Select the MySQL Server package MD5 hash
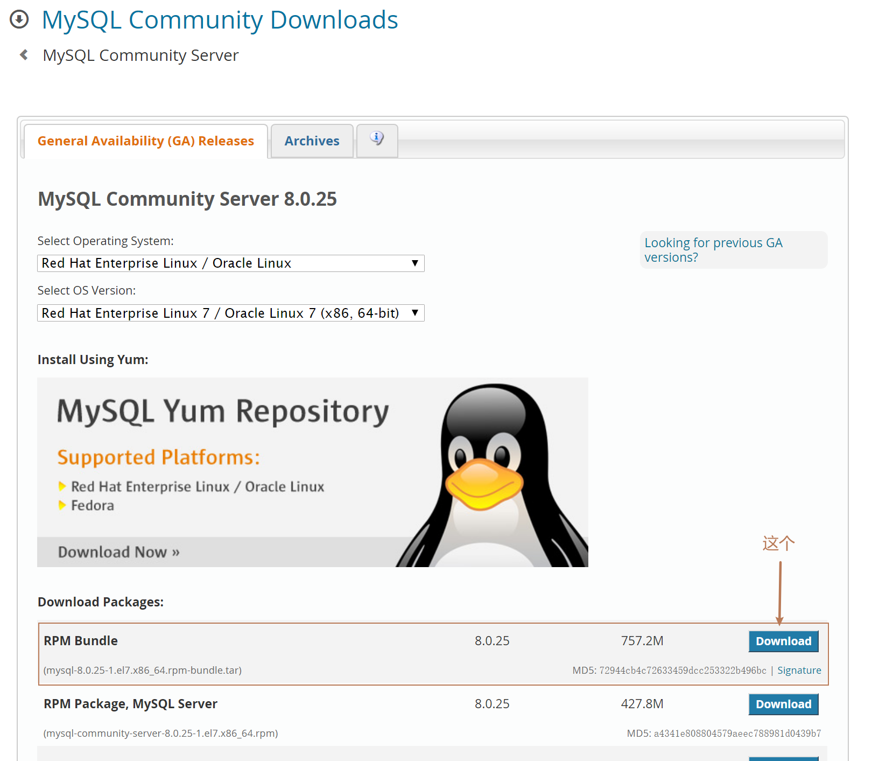879x761 pixels. point(737,734)
